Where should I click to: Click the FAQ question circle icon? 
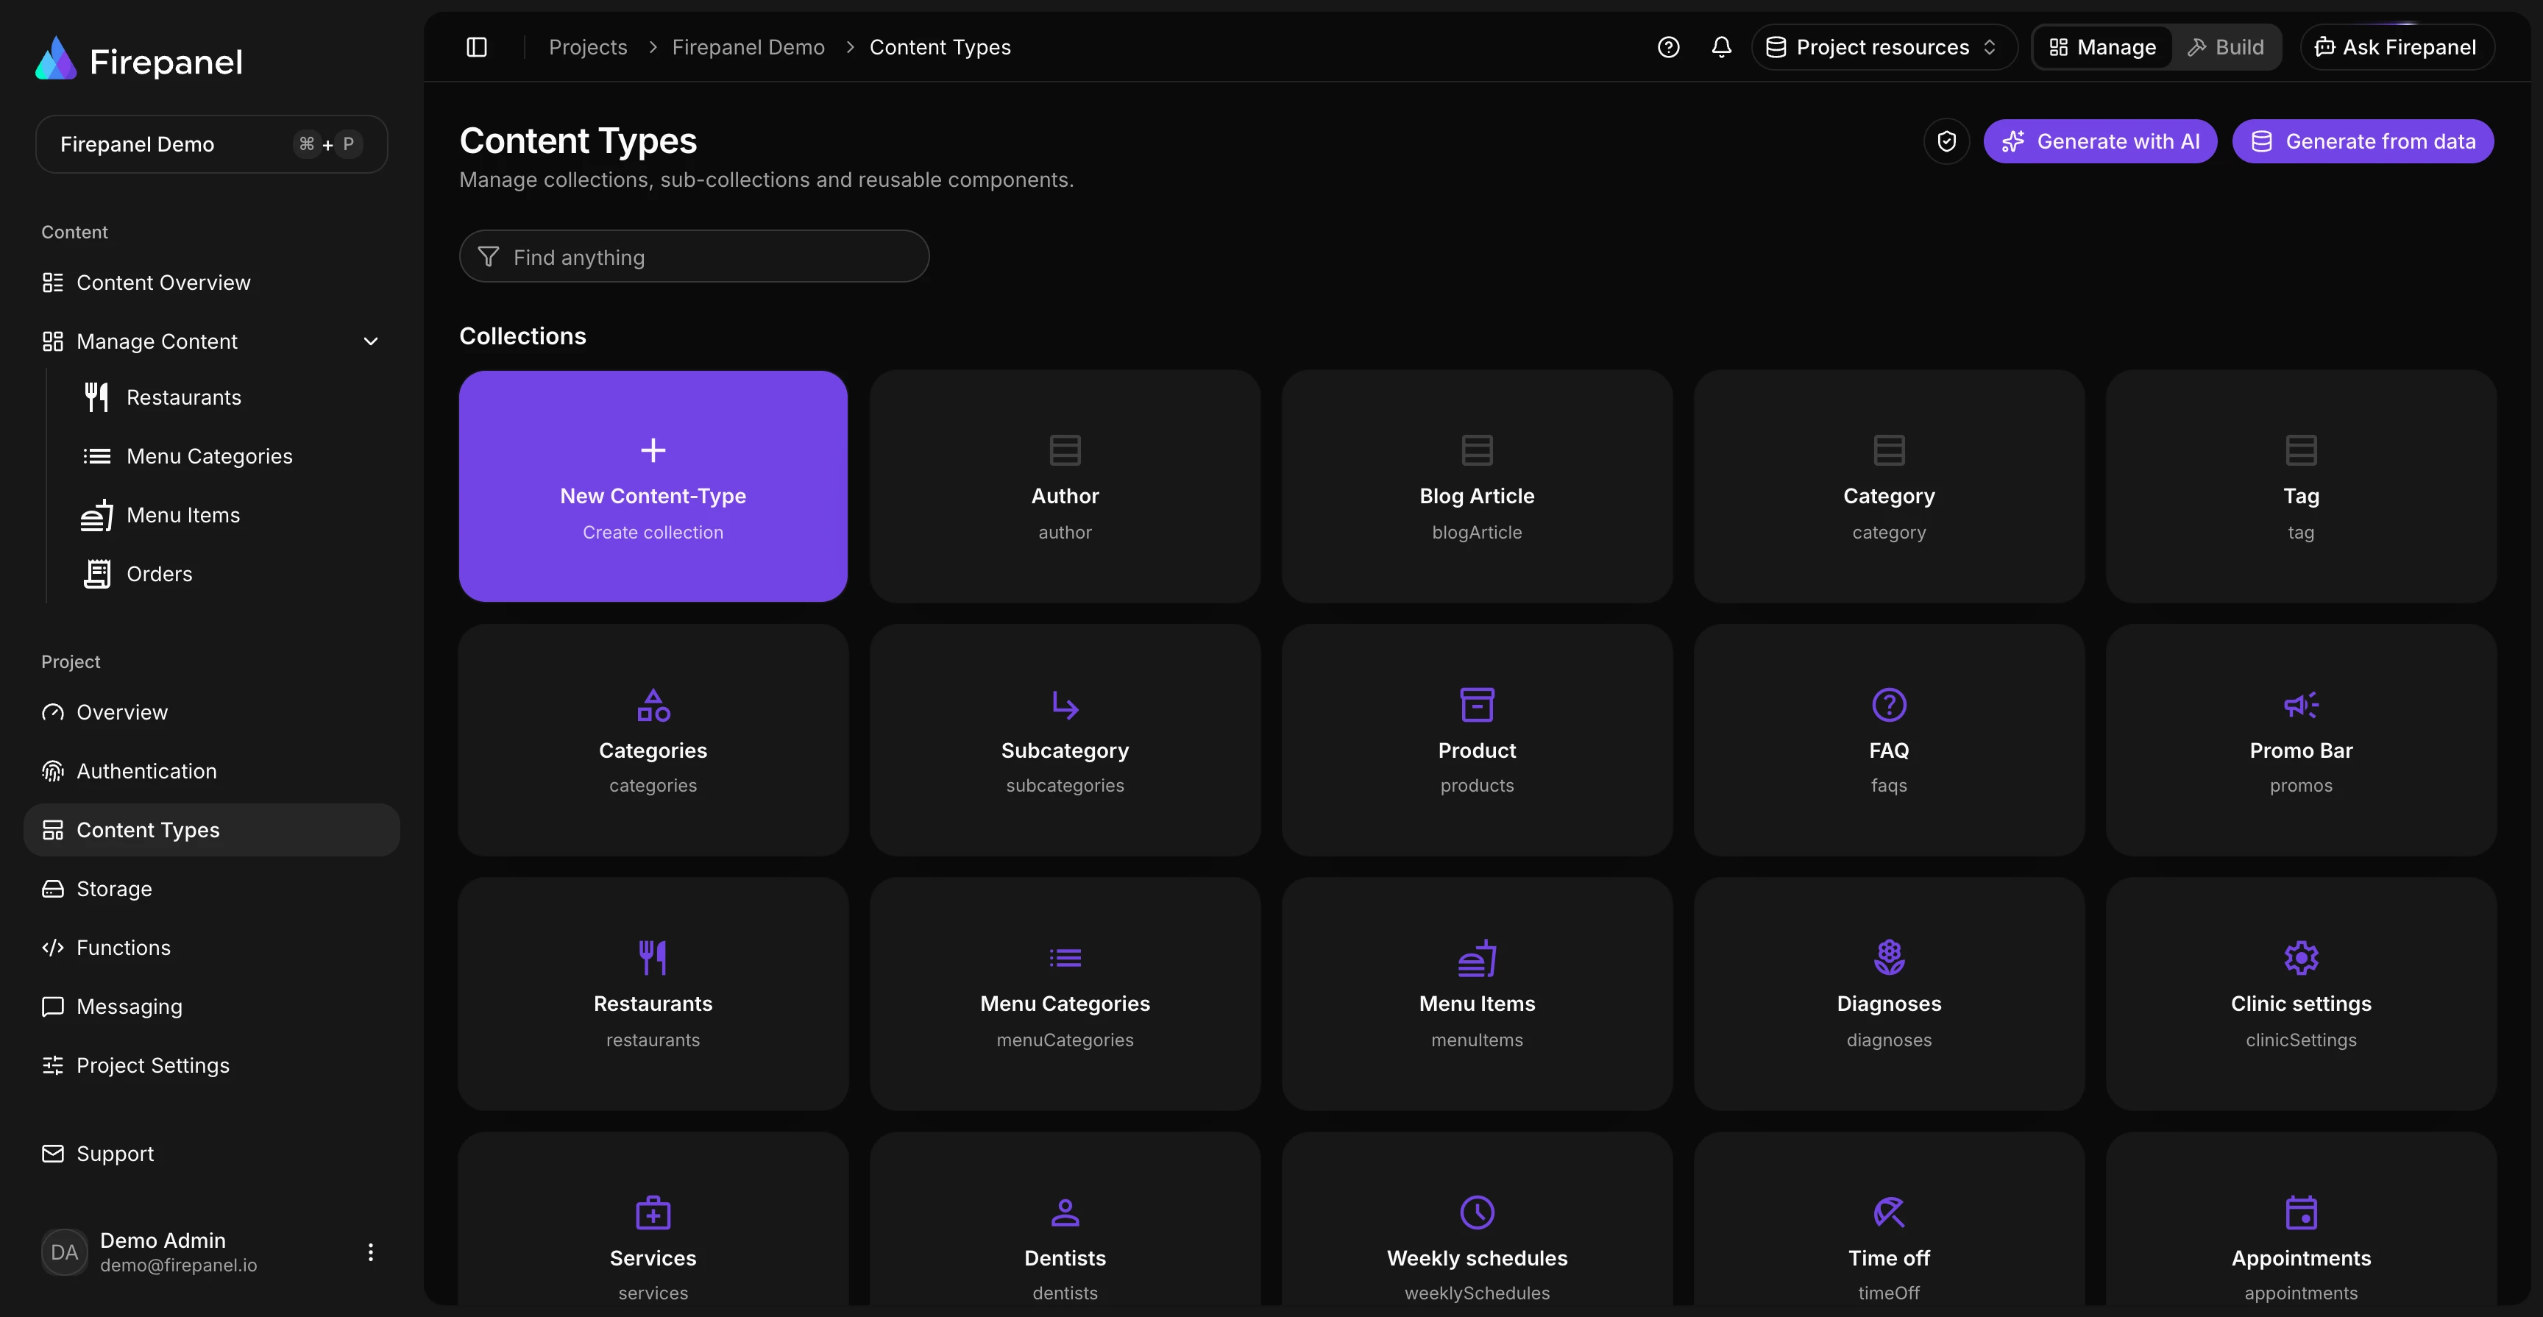point(1889,705)
